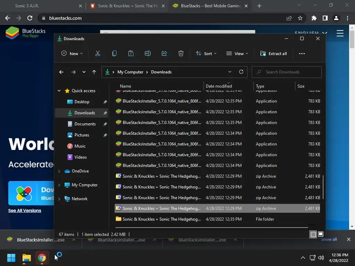Open Music in navigation pane
355x266 pixels.
point(80,146)
